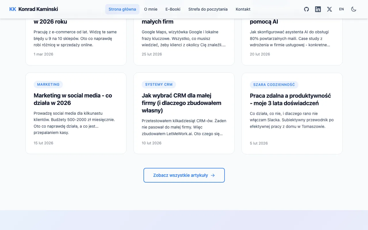
Task: Navigate to Kontakt page
Action: [x=243, y=9]
